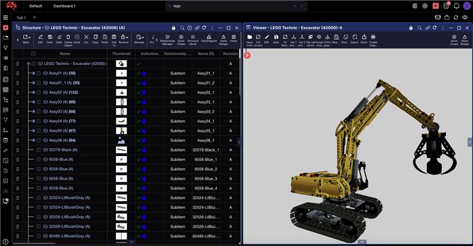This screenshot has height=246, width=473.
Task: Sort by the Name column header
Action: click(x=65, y=54)
